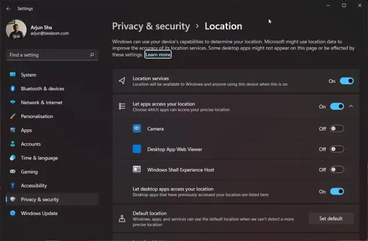Close the Settings window
This screenshot has height=241, width=368.
point(359,5)
